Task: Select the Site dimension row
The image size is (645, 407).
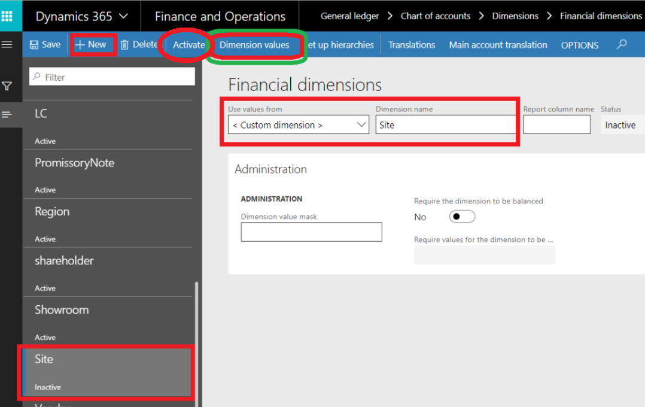Action: pos(108,372)
